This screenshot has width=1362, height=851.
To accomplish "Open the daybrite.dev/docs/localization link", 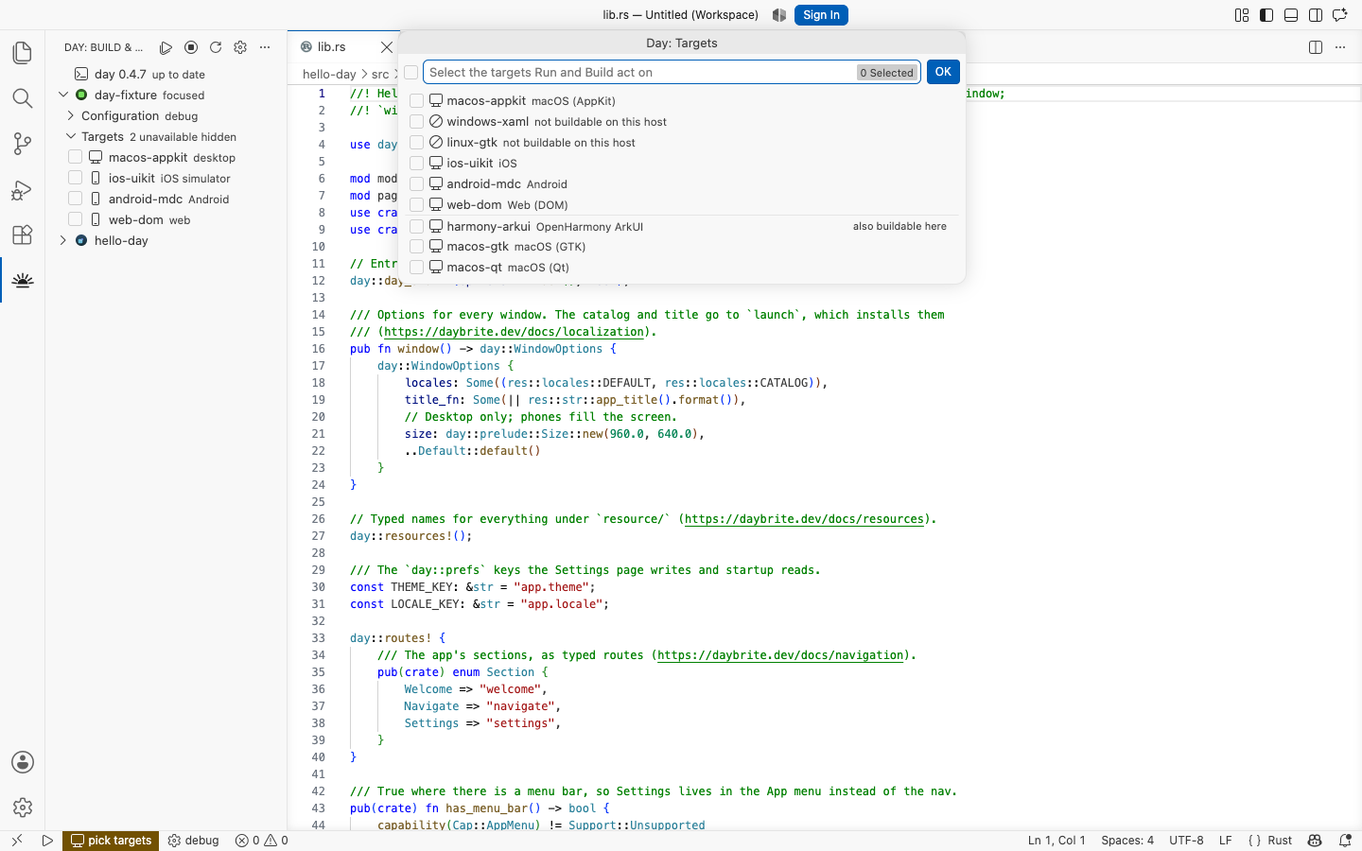I will [x=514, y=332].
